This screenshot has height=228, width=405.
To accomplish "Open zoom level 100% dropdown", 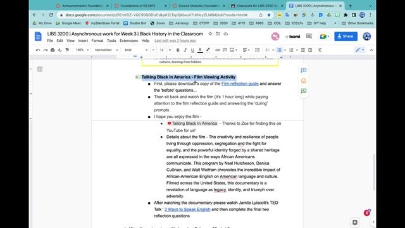I will click(x=82, y=50).
